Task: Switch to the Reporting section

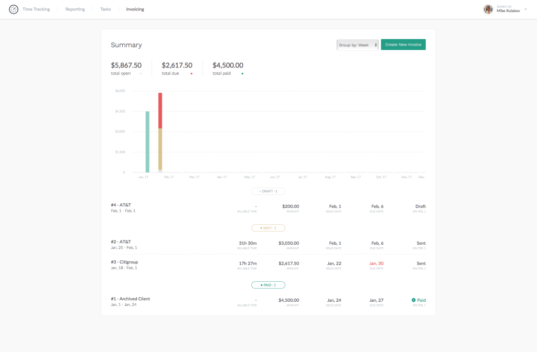Action: [74, 9]
